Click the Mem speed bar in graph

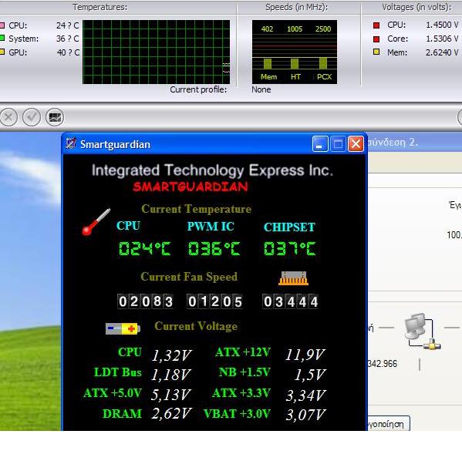click(268, 64)
